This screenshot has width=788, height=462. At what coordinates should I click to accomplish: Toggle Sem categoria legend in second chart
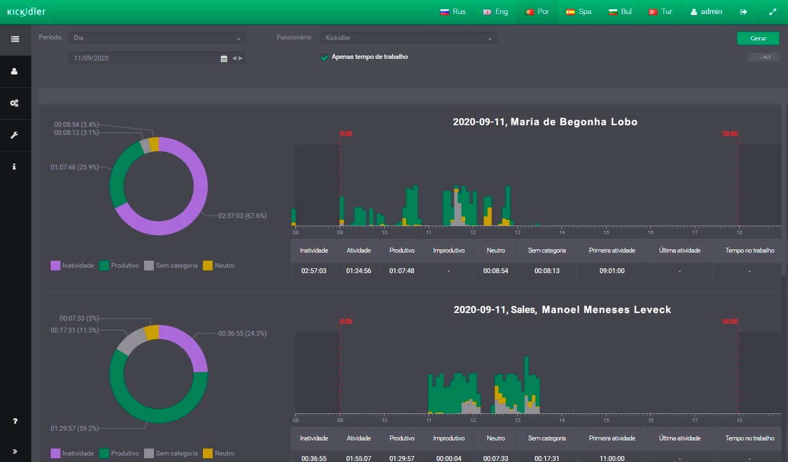click(171, 453)
